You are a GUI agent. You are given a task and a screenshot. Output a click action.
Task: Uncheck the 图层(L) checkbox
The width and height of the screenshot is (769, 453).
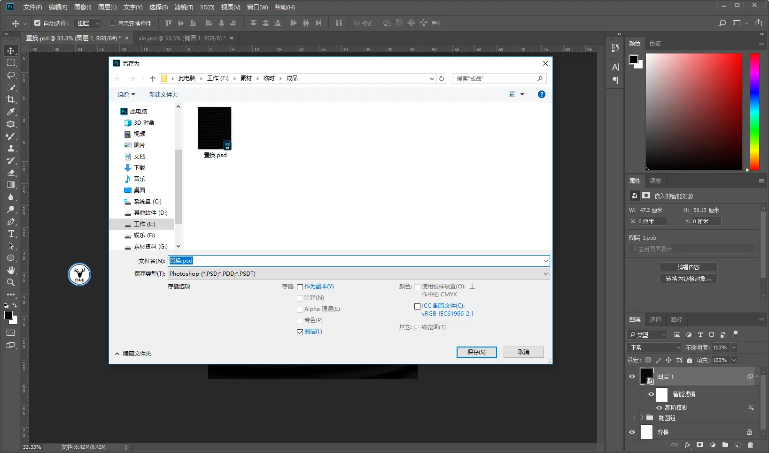tap(300, 332)
